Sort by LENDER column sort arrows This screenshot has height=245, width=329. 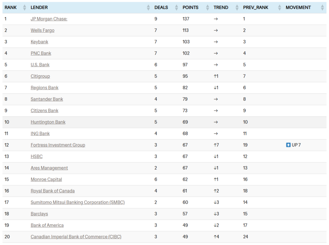point(148,7)
